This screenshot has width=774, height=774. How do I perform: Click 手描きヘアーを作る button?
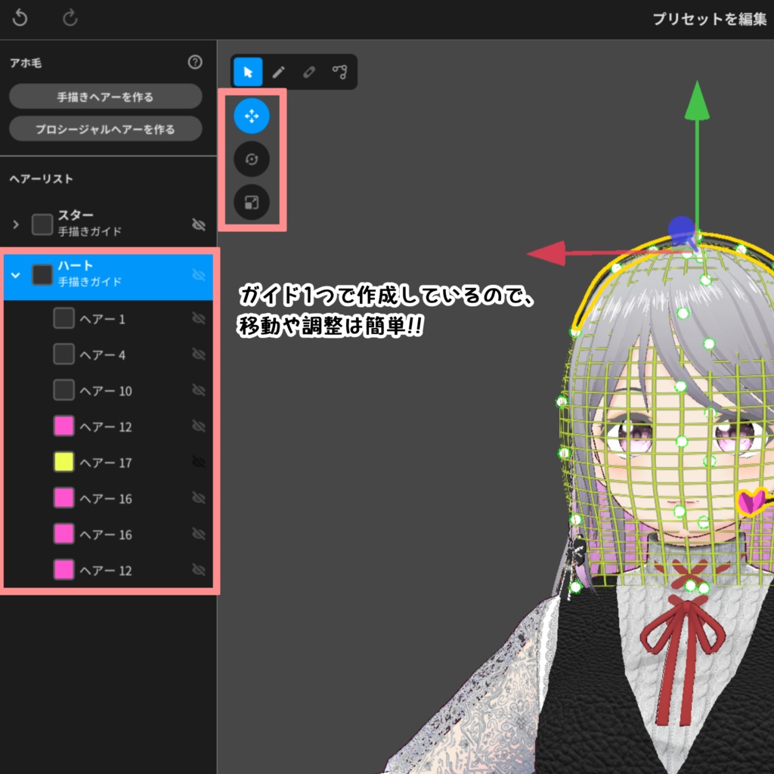pyautogui.click(x=106, y=97)
